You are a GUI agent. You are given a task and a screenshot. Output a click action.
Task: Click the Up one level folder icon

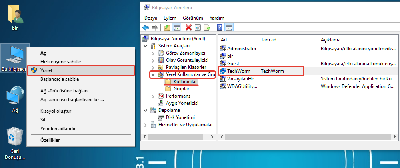(167, 27)
